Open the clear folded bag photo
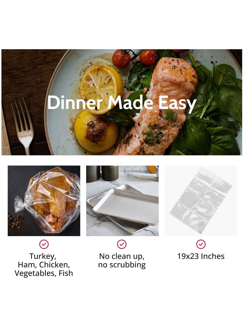Image resolution: width=246 pixels, height=335 pixels. point(201,201)
